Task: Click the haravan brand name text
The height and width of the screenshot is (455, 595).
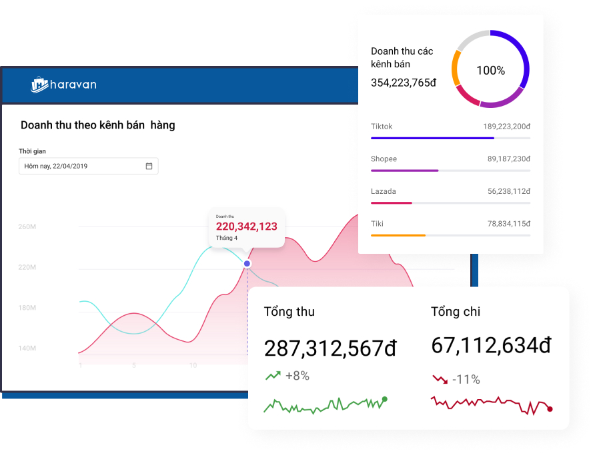Action: click(74, 85)
